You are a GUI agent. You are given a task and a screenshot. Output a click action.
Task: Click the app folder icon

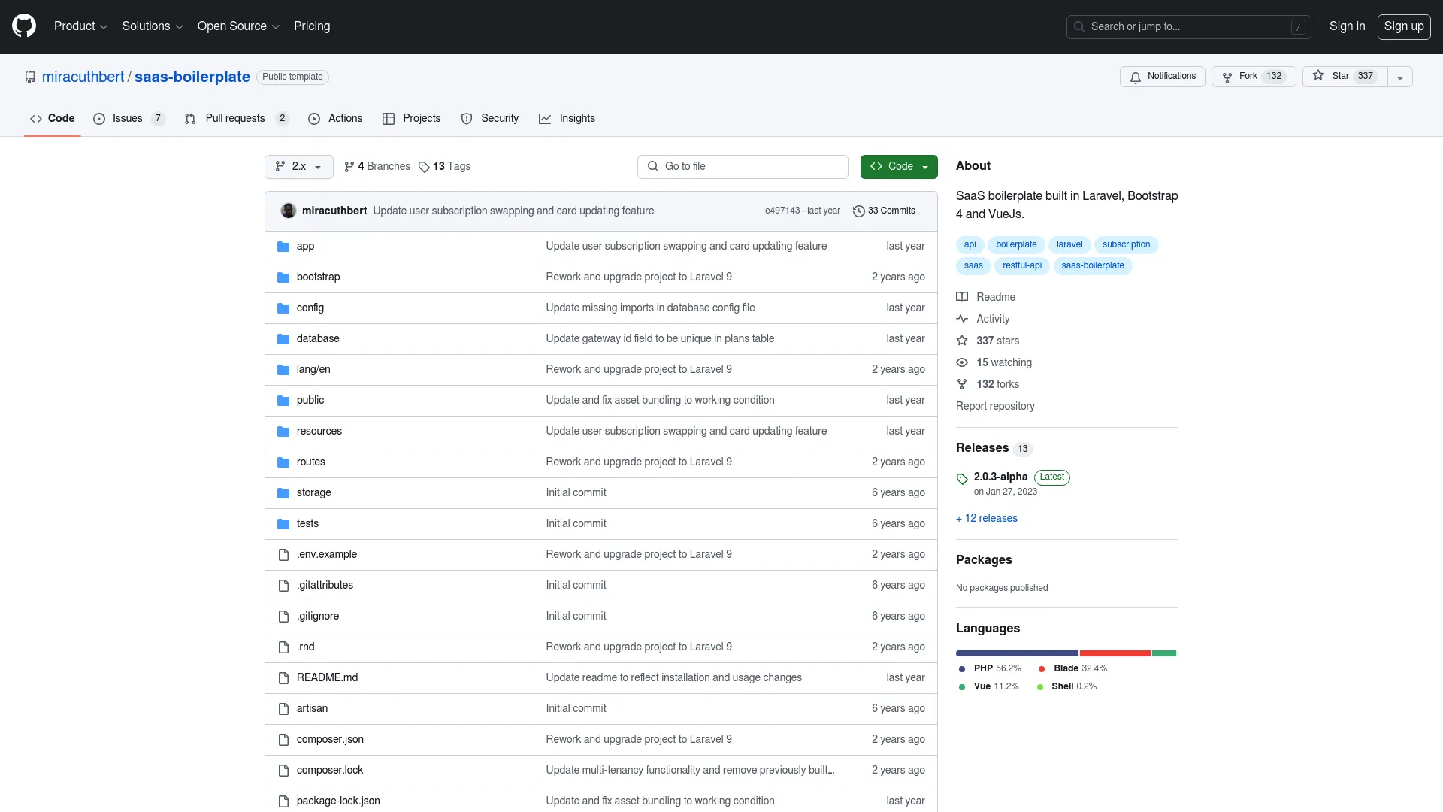point(283,247)
